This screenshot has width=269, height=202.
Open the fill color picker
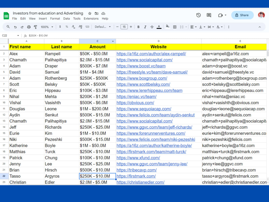(x=168, y=27)
